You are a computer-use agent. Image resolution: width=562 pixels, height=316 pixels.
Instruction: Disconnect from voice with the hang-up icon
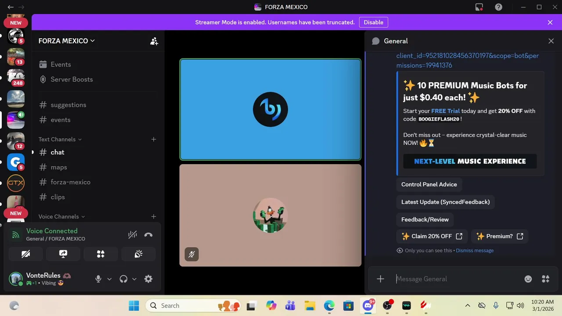pos(148,235)
